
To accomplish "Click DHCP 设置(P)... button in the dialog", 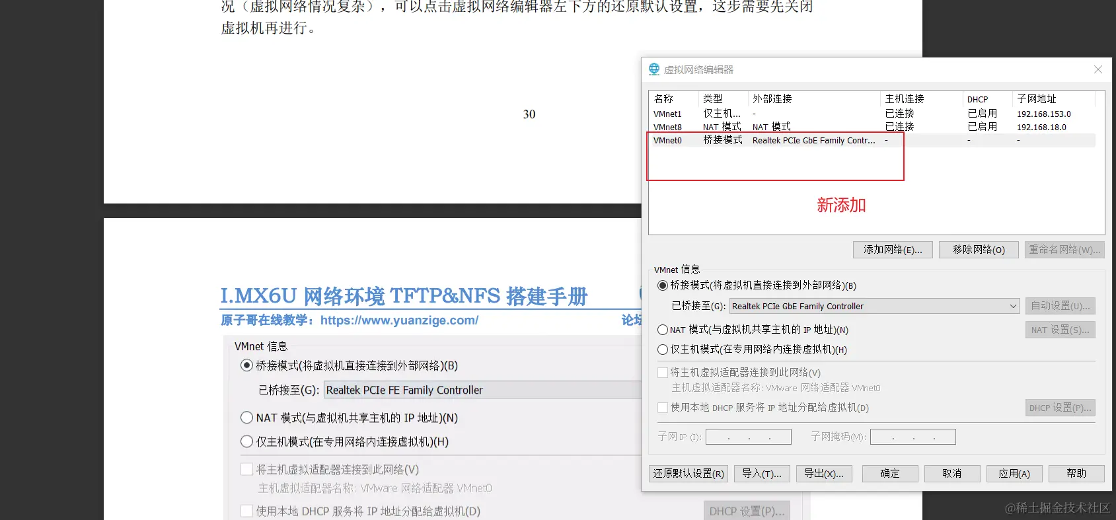I will coord(1060,408).
